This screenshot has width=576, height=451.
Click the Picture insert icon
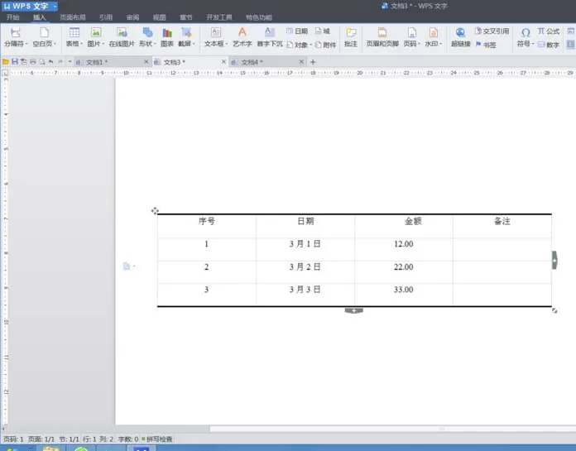[96, 37]
